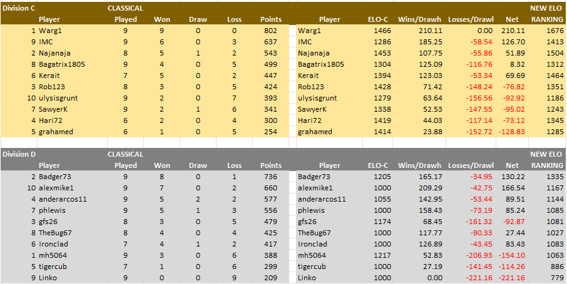Click phlewis's points cell showing 556
This screenshot has height=284, width=567.
tap(270, 210)
